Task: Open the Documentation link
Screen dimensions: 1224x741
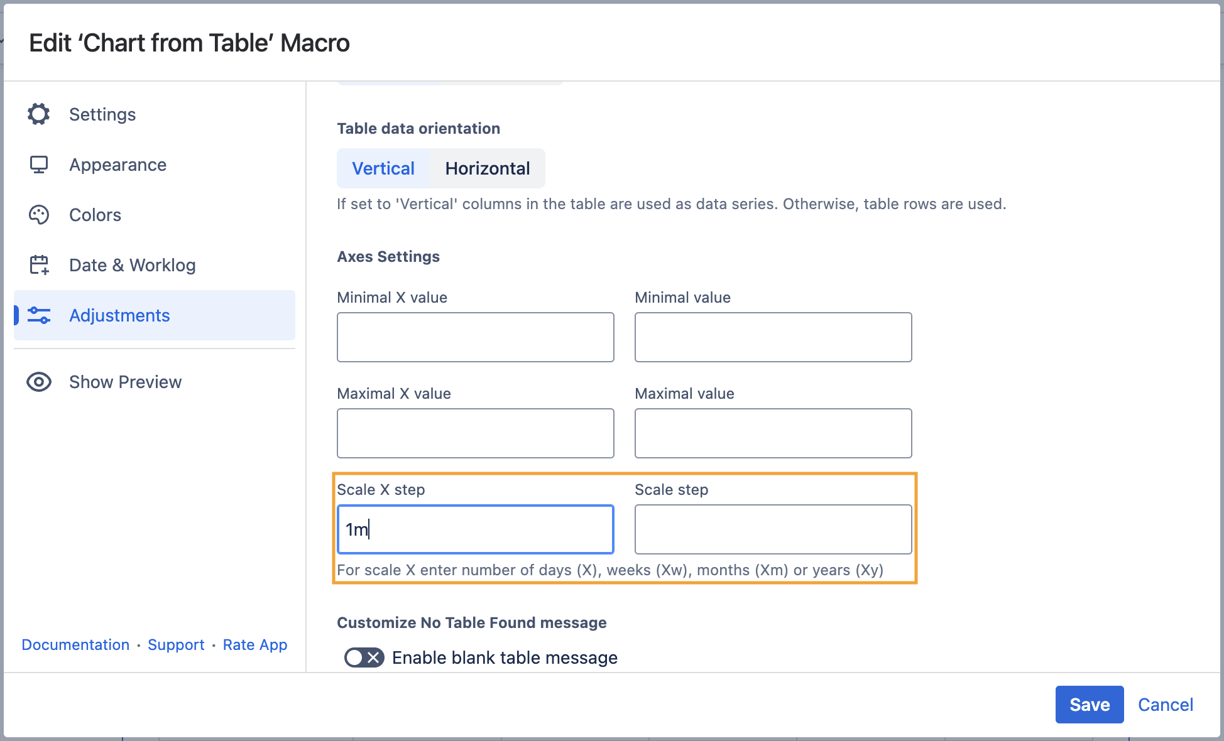Action: point(75,645)
